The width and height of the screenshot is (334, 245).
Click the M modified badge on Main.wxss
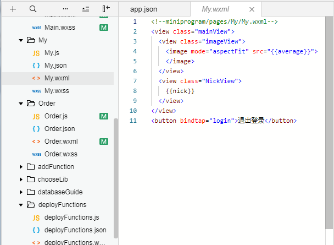pyautogui.click(x=104, y=28)
